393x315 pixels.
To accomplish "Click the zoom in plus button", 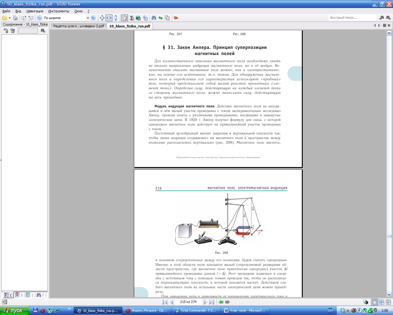I will pos(93,18).
